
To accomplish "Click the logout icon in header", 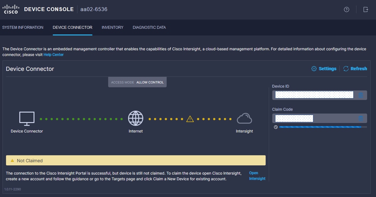I will point(366,10).
